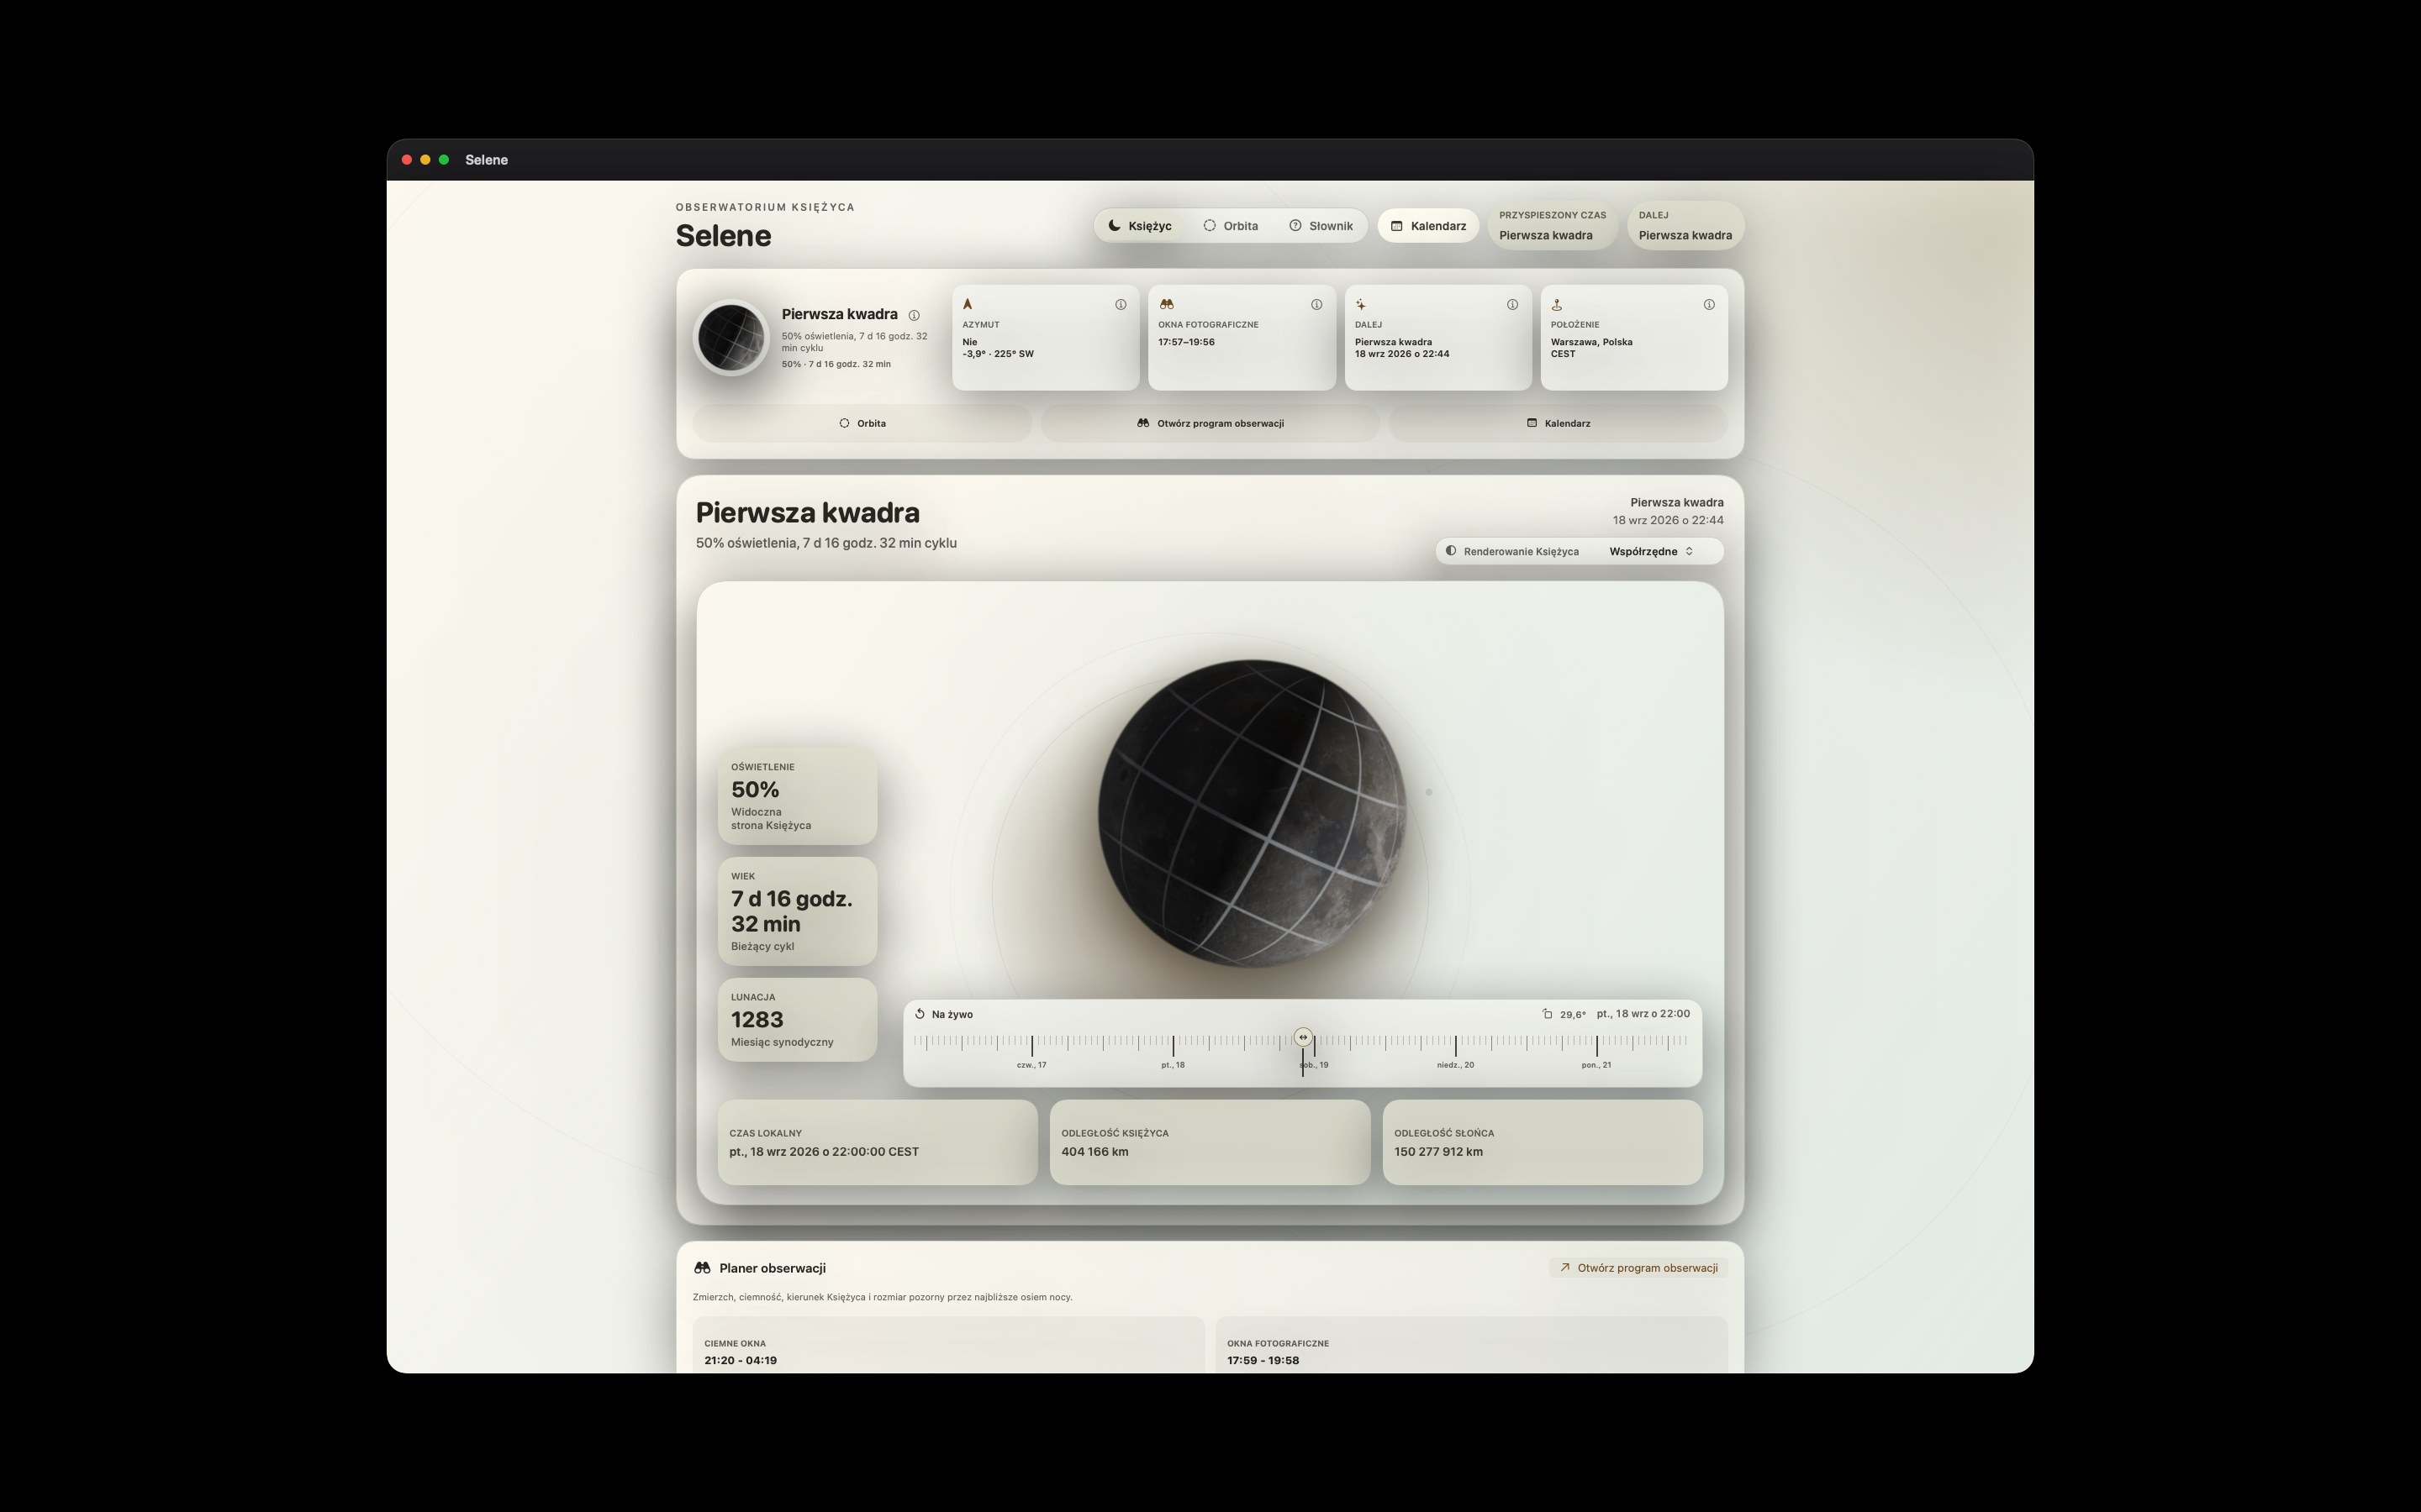Screen dimensions: 2421x1512
Task: Switch to the Księżyc tab
Action: click(x=1140, y=226)
